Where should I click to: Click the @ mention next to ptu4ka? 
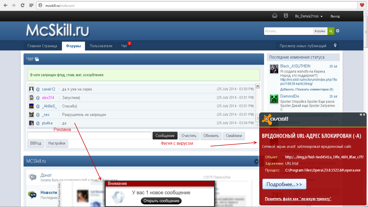coord(38,123)
